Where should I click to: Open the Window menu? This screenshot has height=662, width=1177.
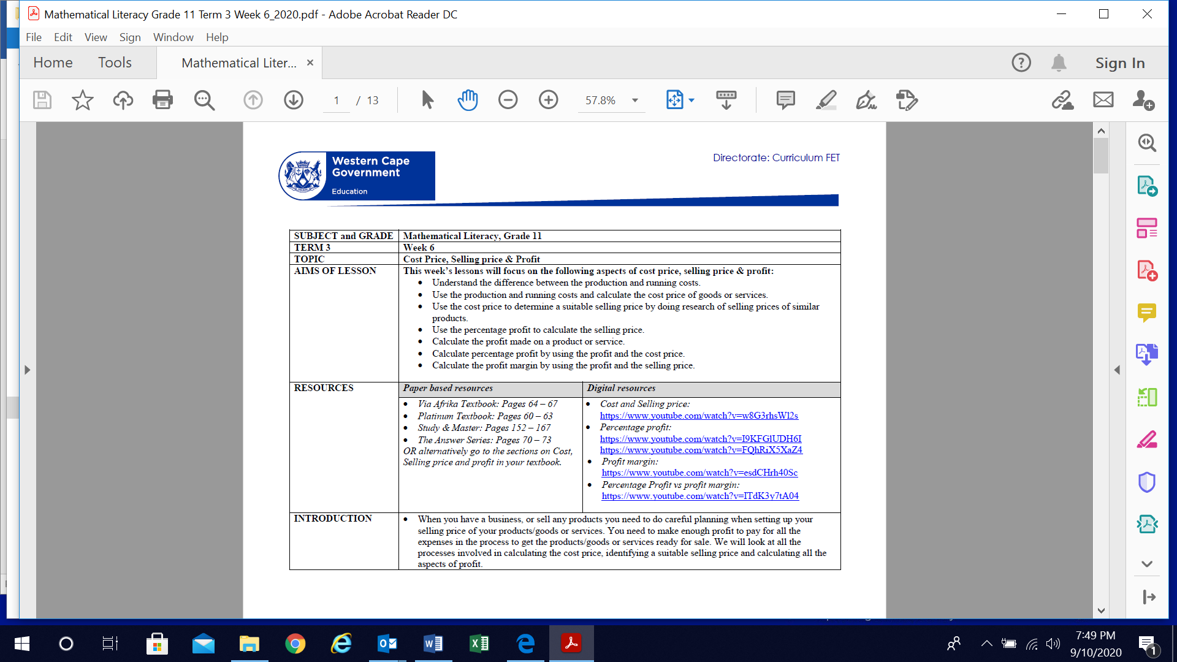[x=173, y=37]
